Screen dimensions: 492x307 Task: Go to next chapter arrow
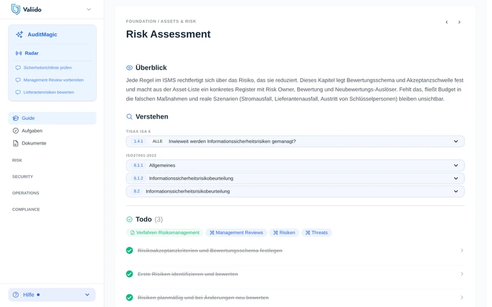[459, 22]
